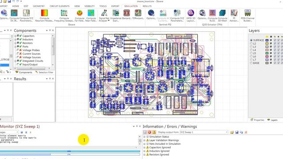Run Compute Resonant Modes
Image resolution: width=283 pixels, height=159 pixels.
(44, 16)
